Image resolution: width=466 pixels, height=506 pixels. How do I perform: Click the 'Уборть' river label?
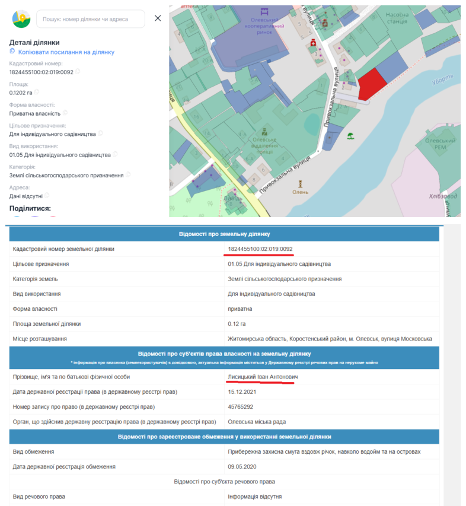point(442,79)
